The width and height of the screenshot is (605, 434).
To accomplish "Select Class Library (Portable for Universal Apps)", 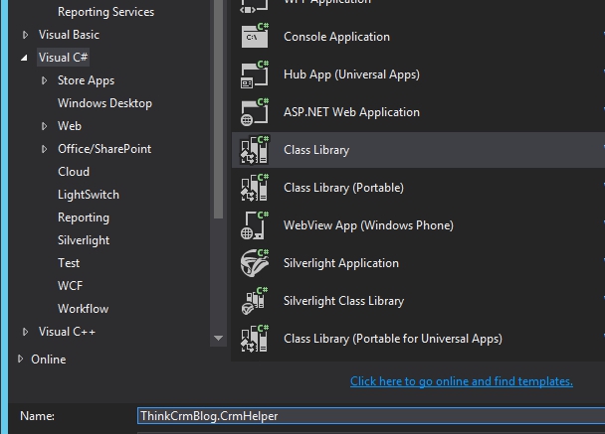I will pyautogui.click(x=393, y=339).
